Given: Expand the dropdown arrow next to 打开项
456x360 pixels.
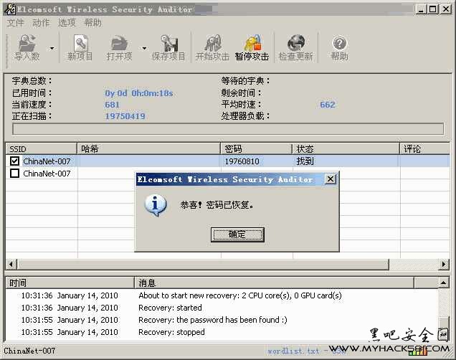Looking at the screenshot, I should coord(144,49).
